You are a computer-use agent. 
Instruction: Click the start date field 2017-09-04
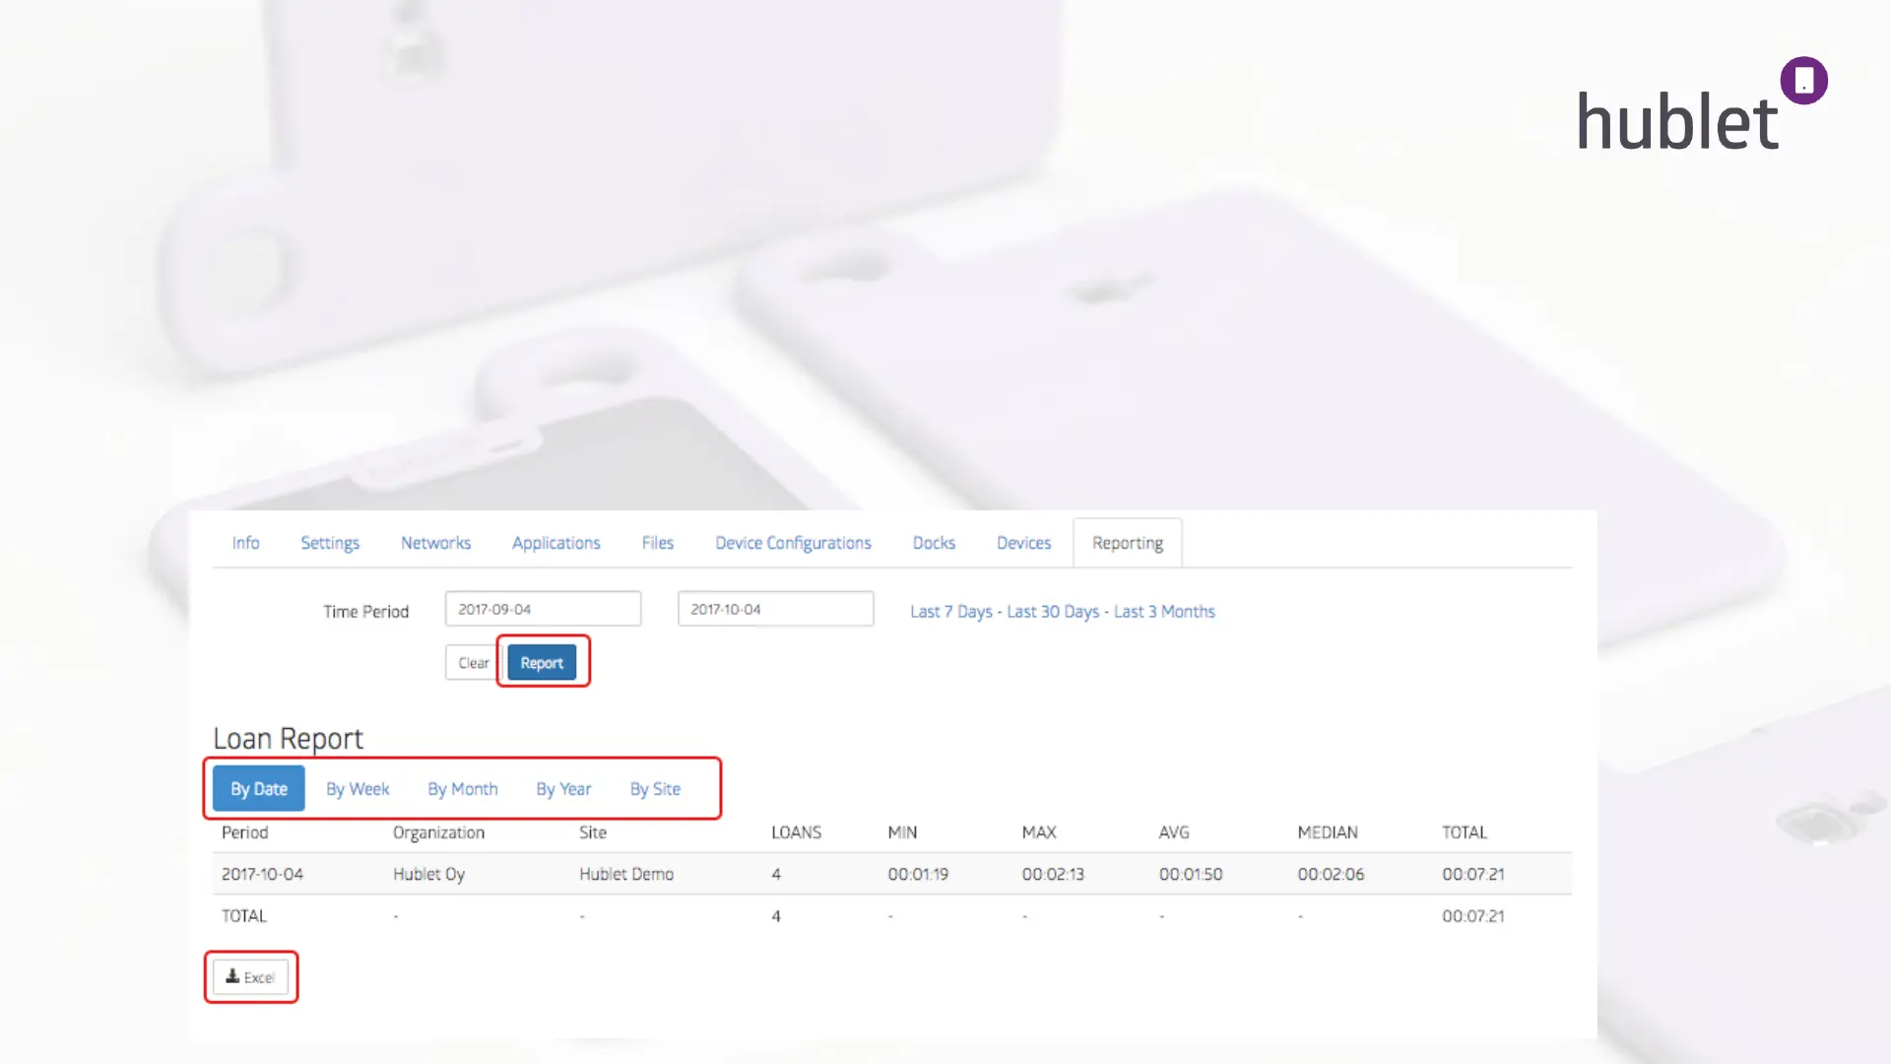click(x=543, y=609)
